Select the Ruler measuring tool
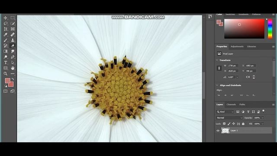277x156 pixels. [13, 35]
